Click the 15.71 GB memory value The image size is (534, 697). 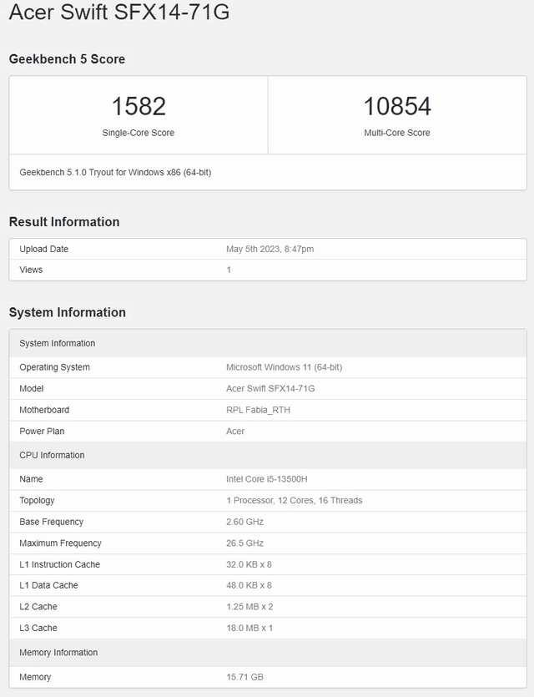(244, 677)
